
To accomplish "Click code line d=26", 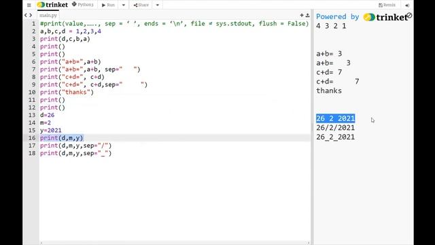I will (47, 115).
